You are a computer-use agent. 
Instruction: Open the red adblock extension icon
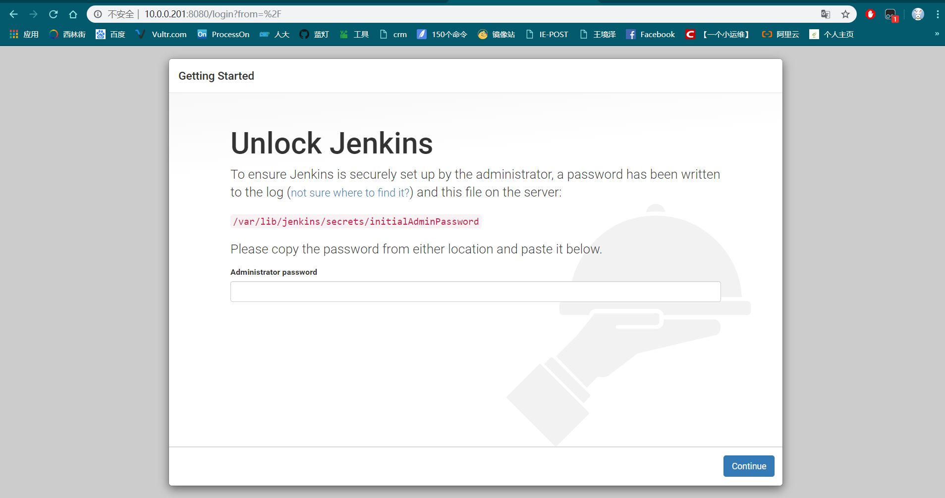click(x=870, y=14)
